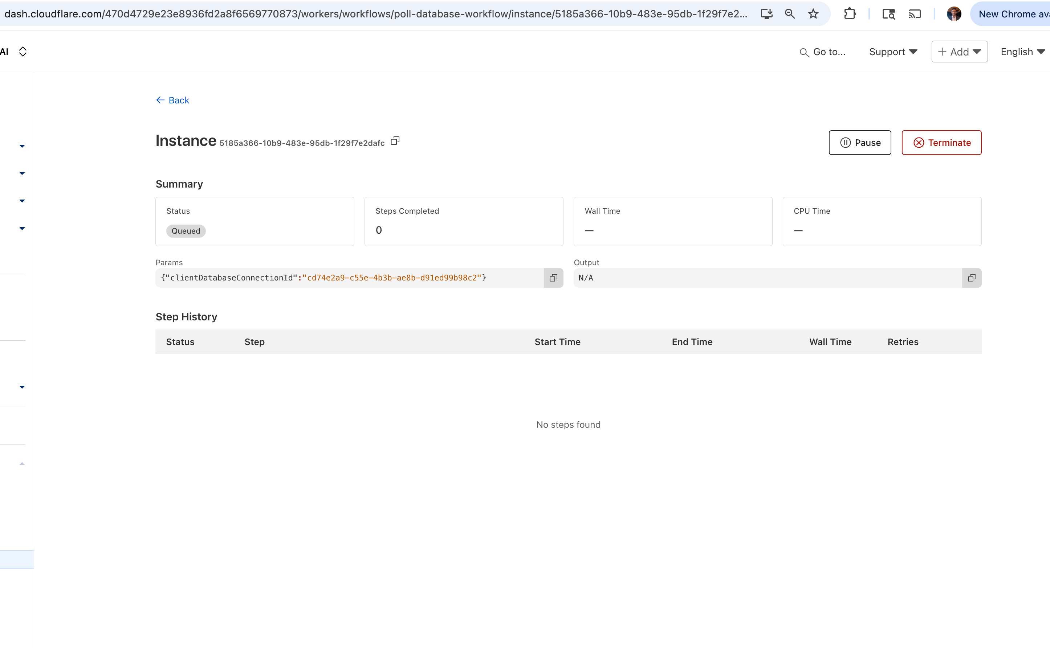This screenshot has height=648, width=1050.
Task: Open the Add dropdown menu
Action: coord(959,52)
